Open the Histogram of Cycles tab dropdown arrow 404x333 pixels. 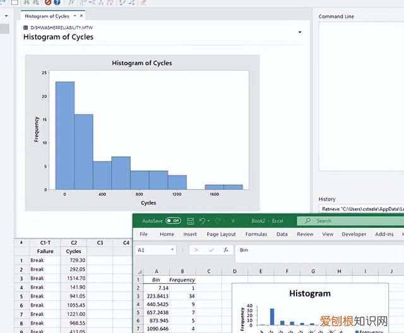[x=74, y=16]
